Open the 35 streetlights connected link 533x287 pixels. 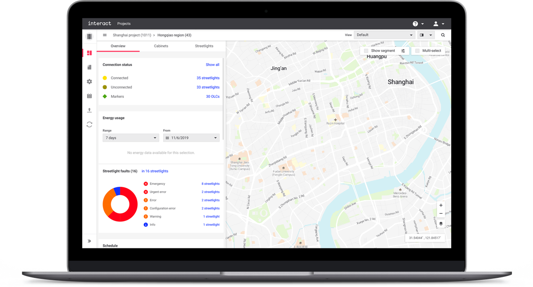(x=208, y=78)
